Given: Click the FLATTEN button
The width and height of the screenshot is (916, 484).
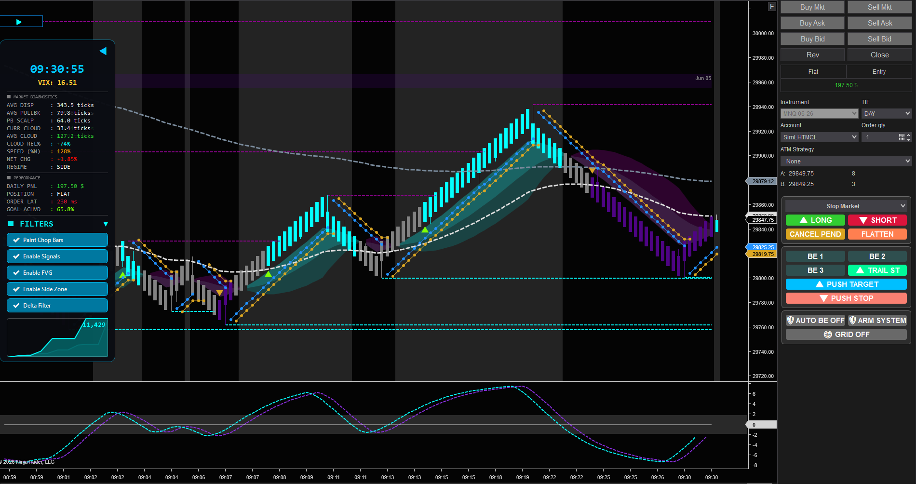Looking at the screenshot, I should pos(877,234).
